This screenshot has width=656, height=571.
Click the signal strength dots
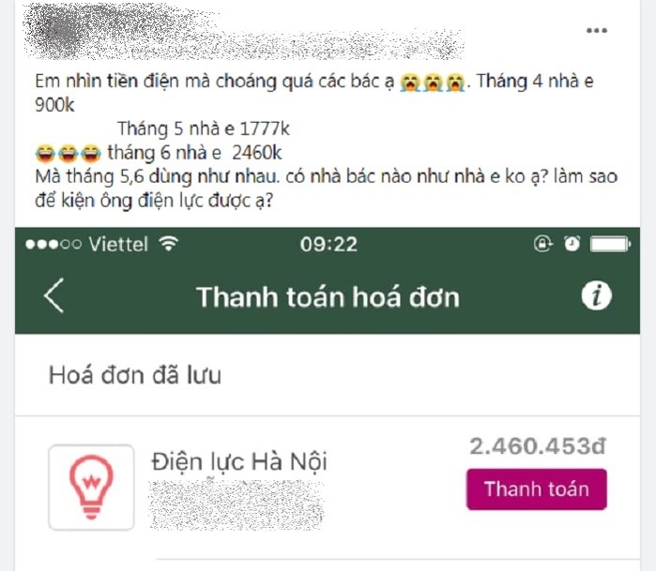pyautogui.click(x=53, y=244)
